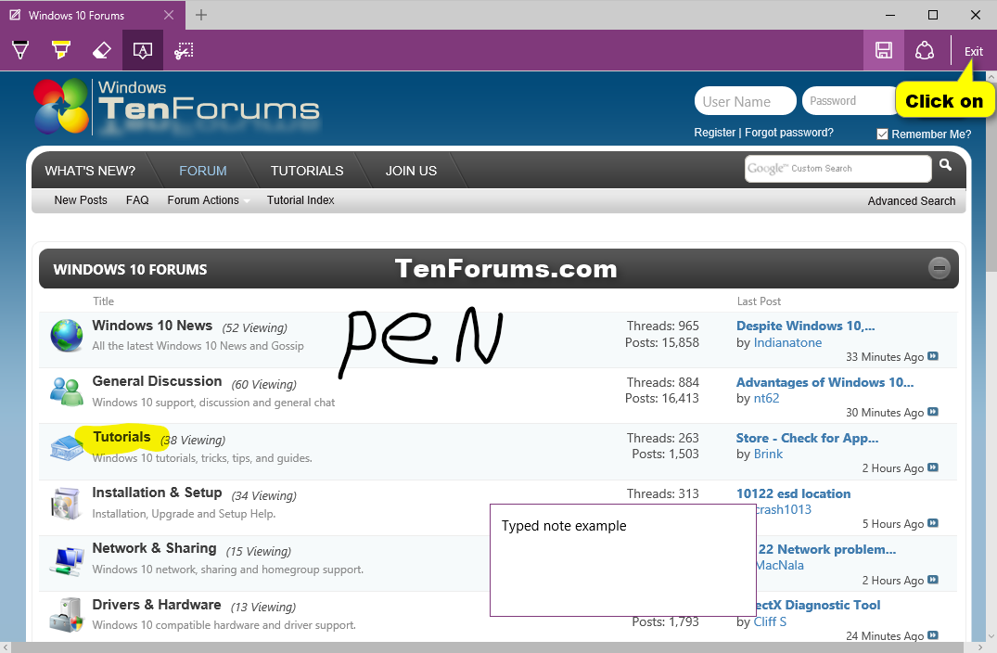
Task: Open the FORUM tab
Action: pos(203,171)
